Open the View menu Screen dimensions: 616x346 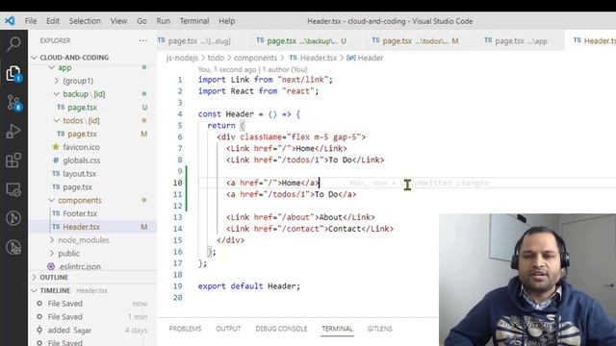point(118,21)
